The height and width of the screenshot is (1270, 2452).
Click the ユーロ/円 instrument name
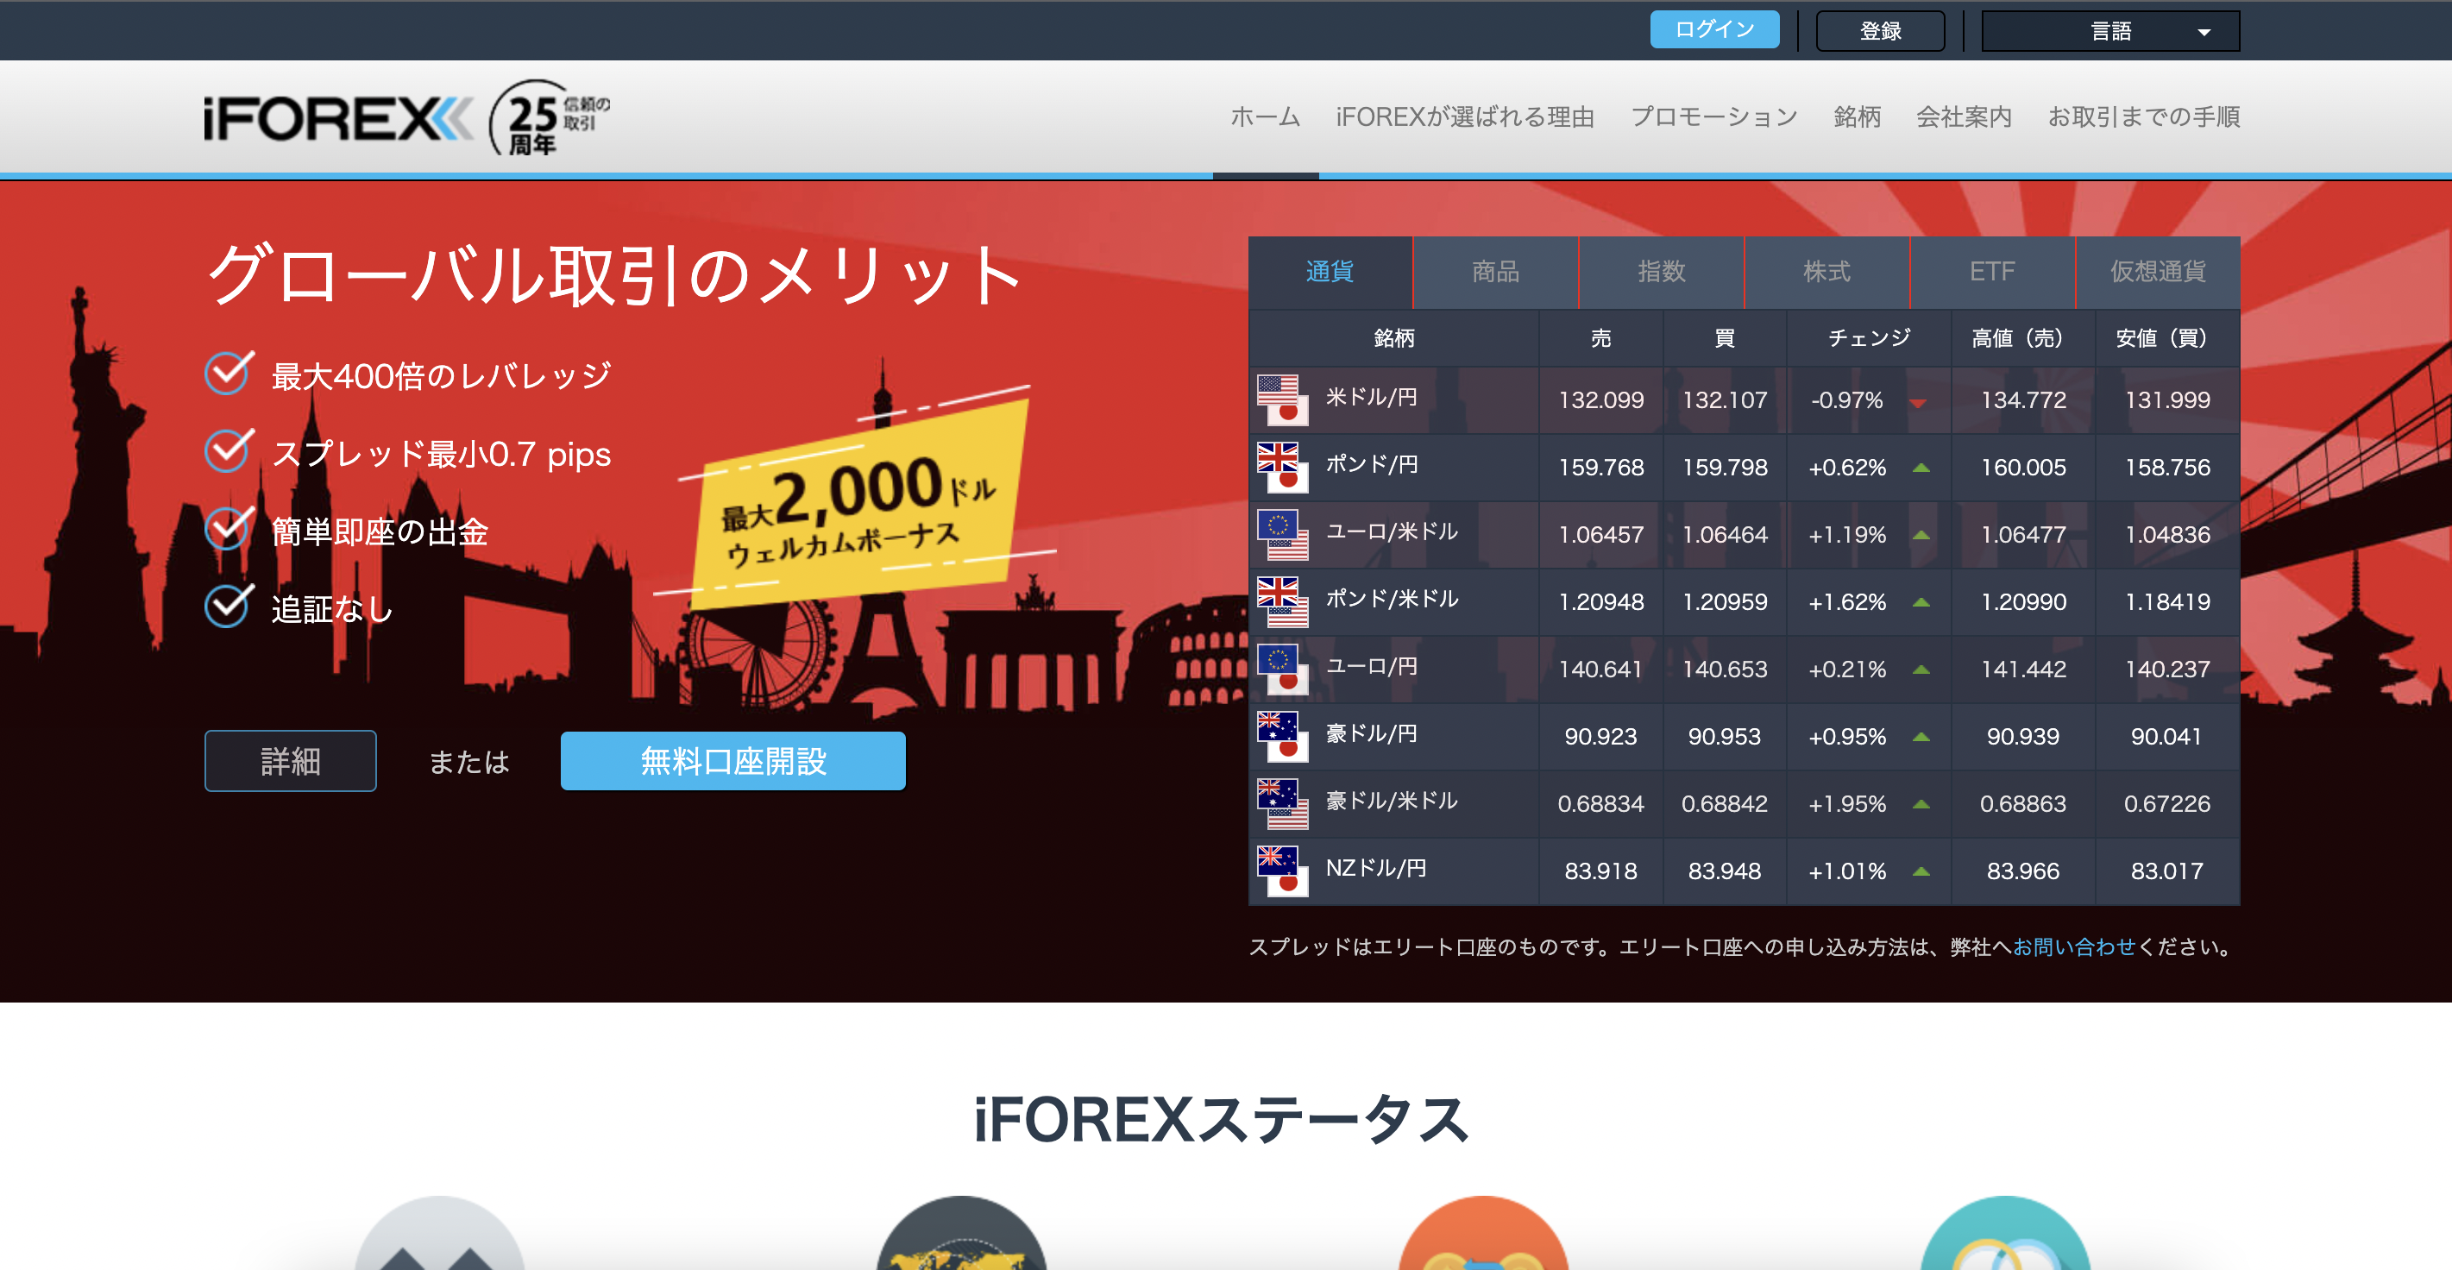point(1372,666)
